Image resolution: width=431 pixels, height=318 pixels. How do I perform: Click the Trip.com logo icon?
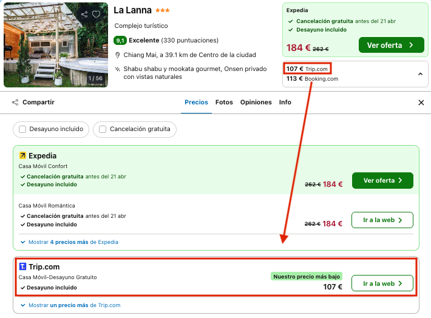22,266
